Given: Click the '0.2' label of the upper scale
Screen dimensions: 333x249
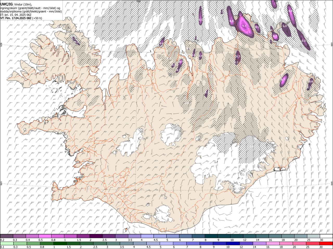Looking at the screenshot, I should 2,240.
